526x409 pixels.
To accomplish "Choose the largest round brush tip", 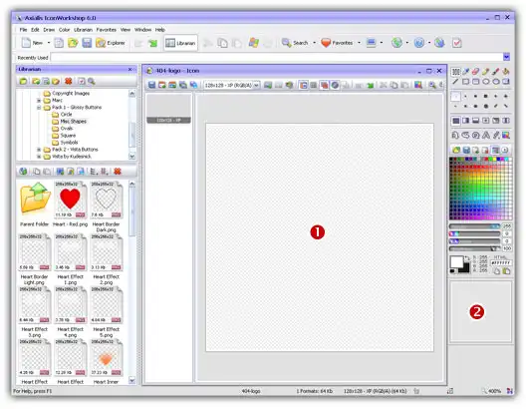I will pos(486,106).
